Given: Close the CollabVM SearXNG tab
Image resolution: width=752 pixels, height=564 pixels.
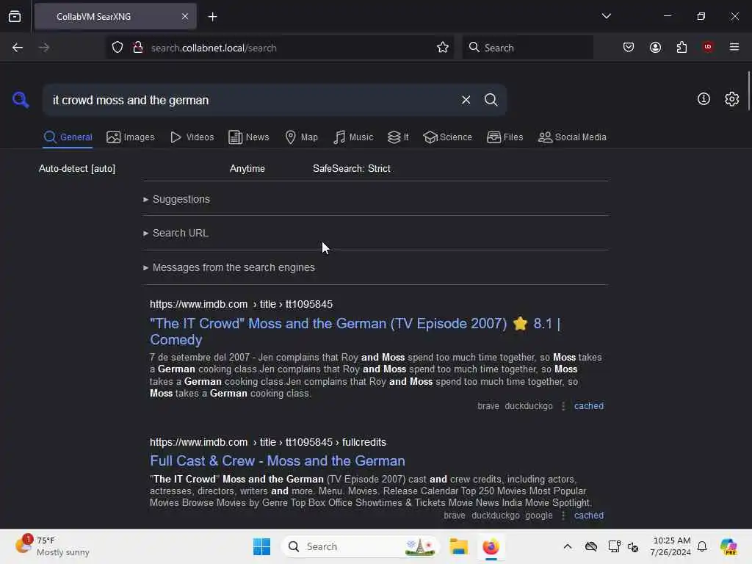Looking at the screenshot, I should (185, 17).
